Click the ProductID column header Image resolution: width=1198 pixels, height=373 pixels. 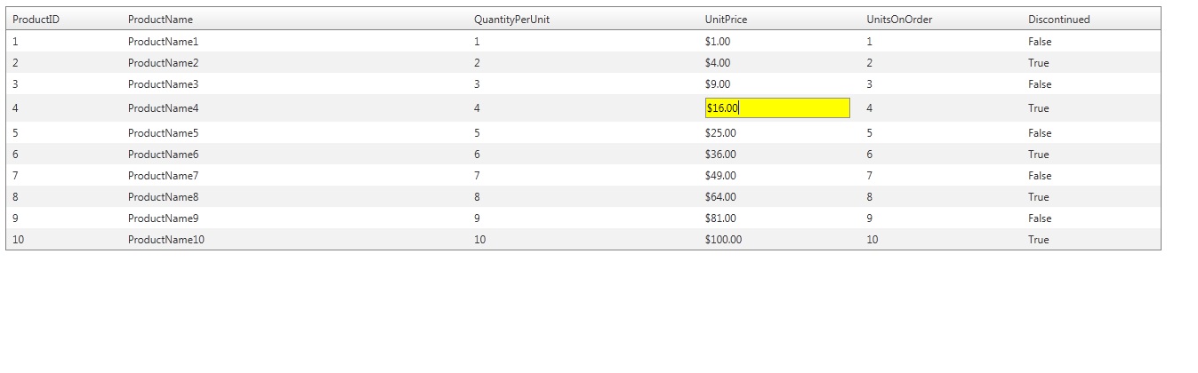click(x=36, y=20)
